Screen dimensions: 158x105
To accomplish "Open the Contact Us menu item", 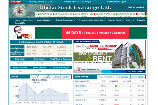I will click(20, 23).
